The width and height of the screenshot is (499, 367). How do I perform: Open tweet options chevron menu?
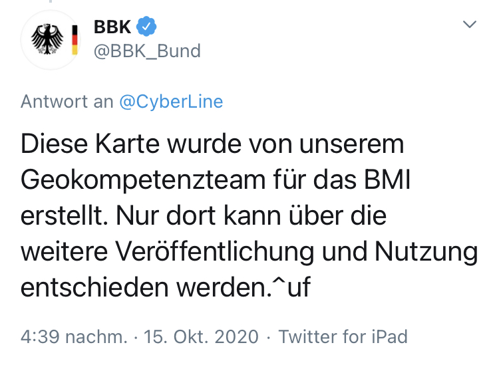click(x=470, y=25)
